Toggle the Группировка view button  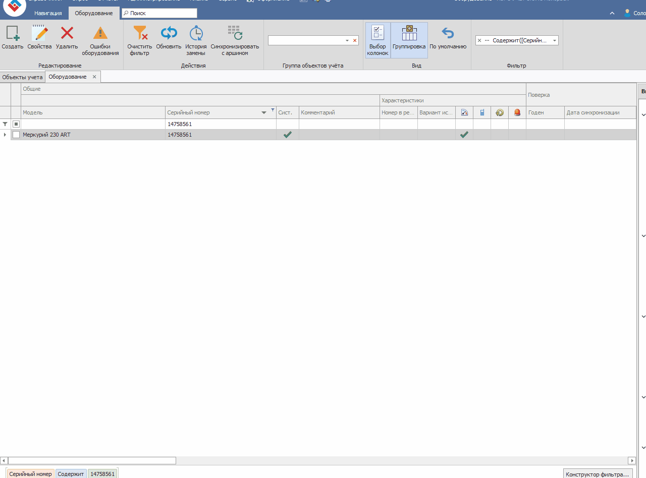pos(409,40)
